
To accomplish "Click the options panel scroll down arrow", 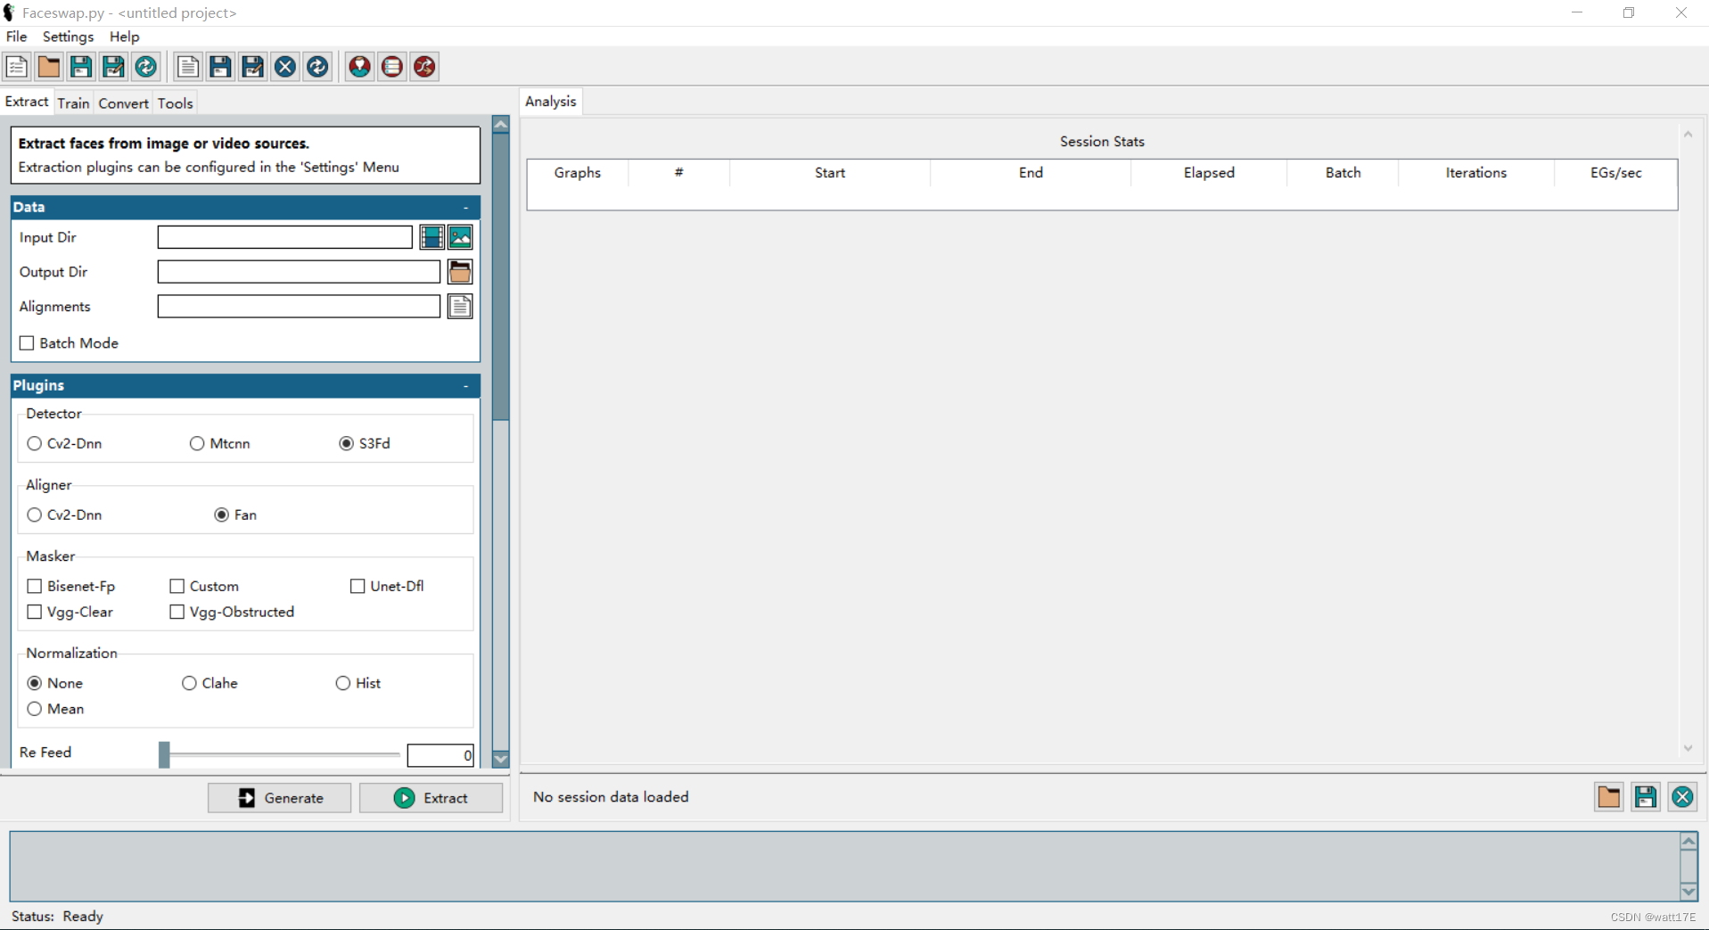I will pyautogui.click(x=501, y=759).
